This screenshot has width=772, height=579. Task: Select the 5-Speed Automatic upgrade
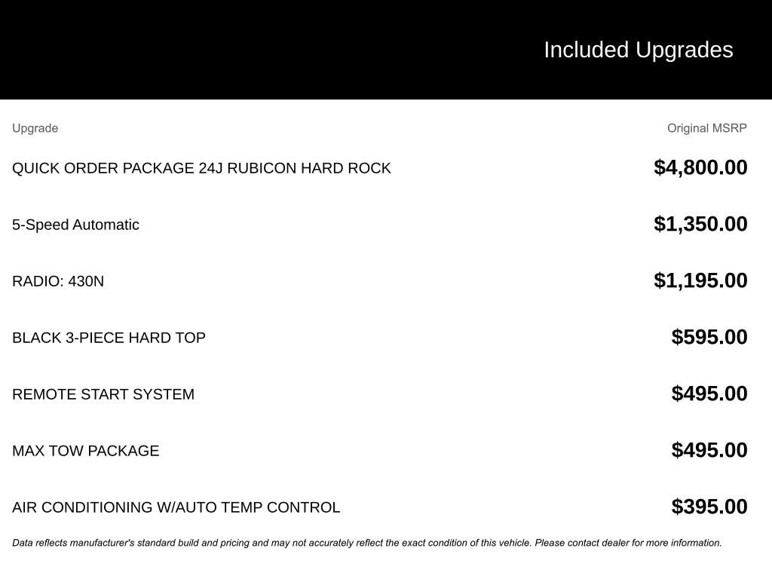pos(75,225)
